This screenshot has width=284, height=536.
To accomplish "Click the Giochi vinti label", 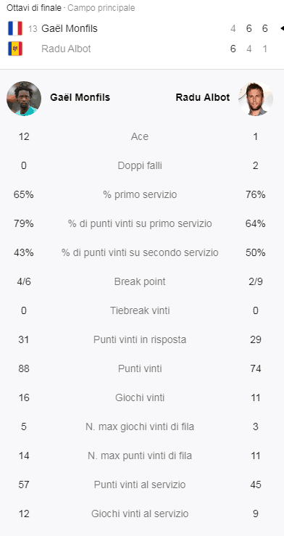I will [140, 397].
